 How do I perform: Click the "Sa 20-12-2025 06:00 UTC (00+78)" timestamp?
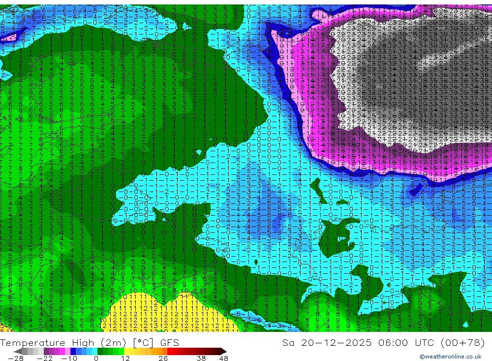click(x=383, y=342)
